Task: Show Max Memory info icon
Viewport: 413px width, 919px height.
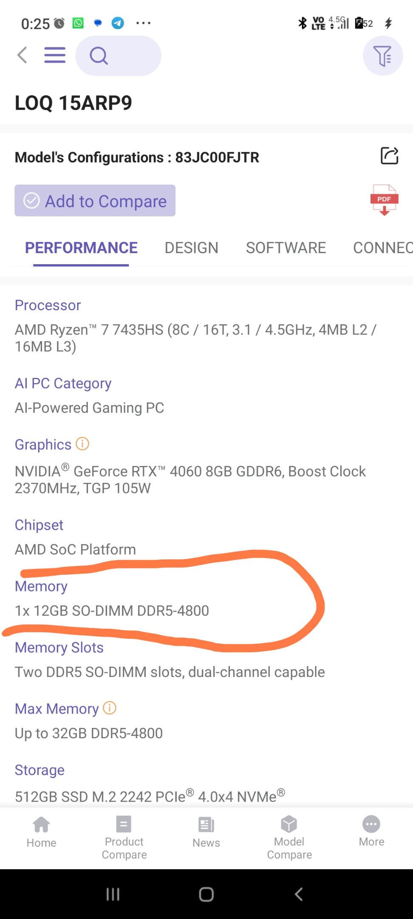Action: [x=110, y=708]
